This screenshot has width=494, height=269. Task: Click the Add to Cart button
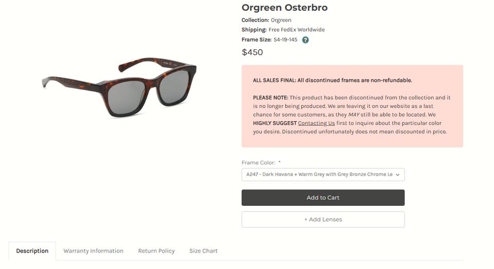323,198
